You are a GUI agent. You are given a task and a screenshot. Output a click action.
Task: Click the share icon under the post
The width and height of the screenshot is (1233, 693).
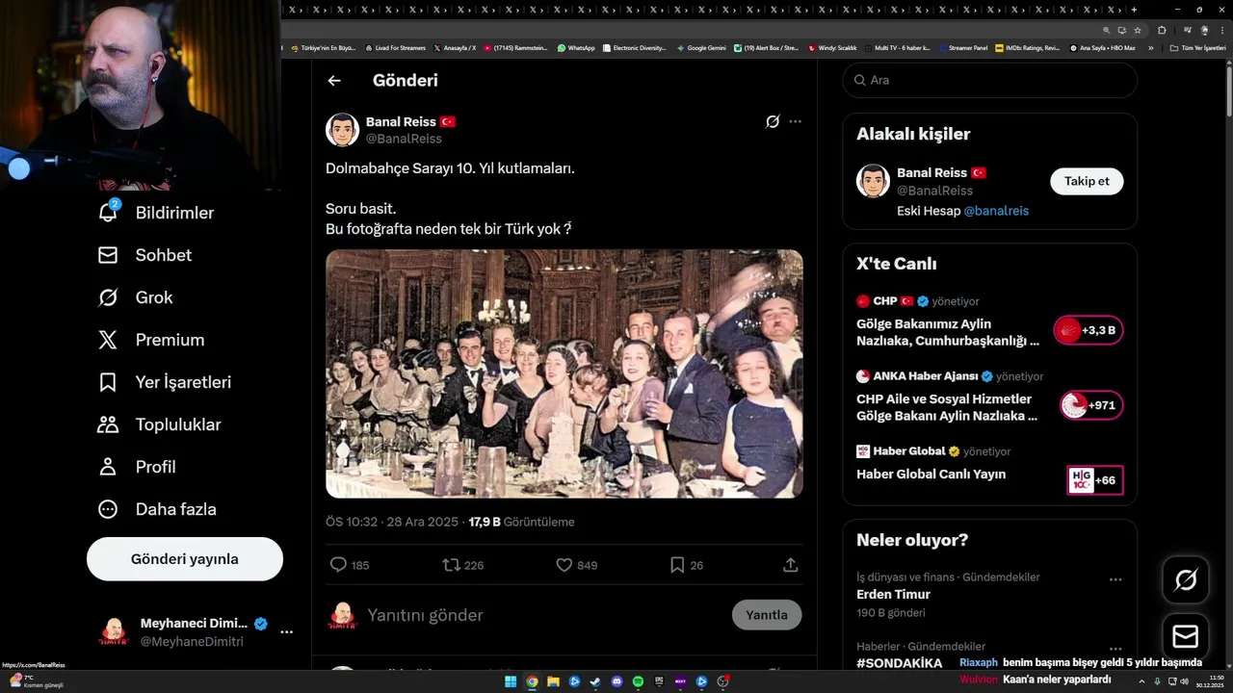pos(791,565)
